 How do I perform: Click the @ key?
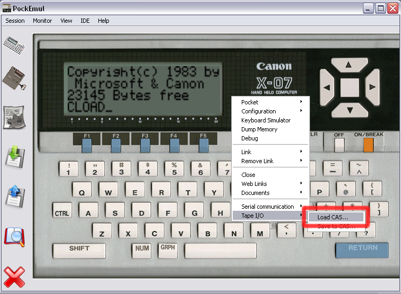(346, 189)
